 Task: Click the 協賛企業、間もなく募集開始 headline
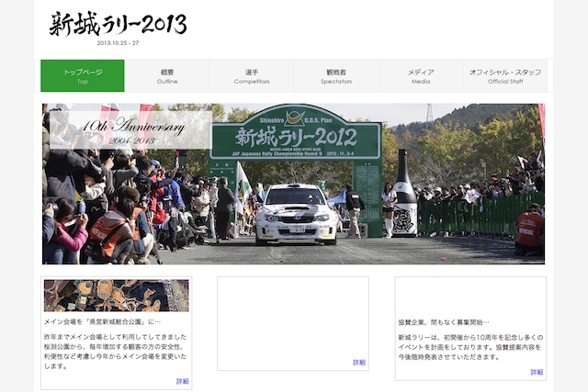pos(445,322)
